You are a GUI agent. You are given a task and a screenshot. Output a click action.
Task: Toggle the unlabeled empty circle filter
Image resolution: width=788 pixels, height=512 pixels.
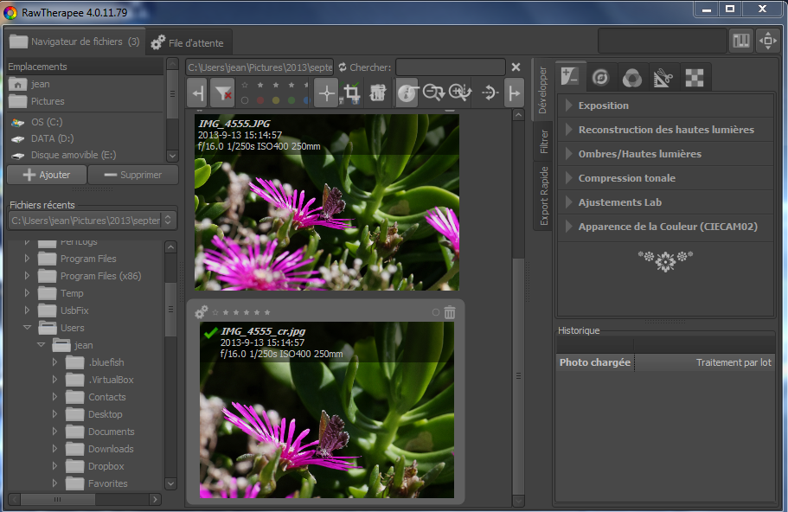pyautogui.click(x=245, y=100)
